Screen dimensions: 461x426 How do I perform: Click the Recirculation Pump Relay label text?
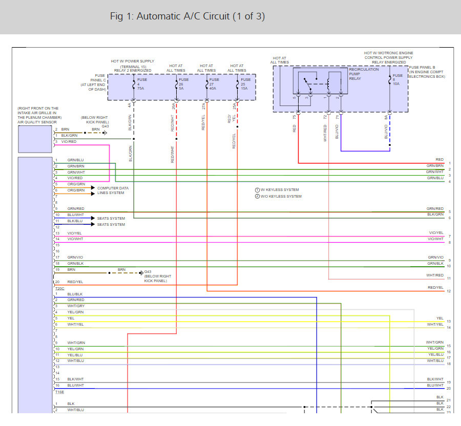pyautogui.click(x=364, y=73)
